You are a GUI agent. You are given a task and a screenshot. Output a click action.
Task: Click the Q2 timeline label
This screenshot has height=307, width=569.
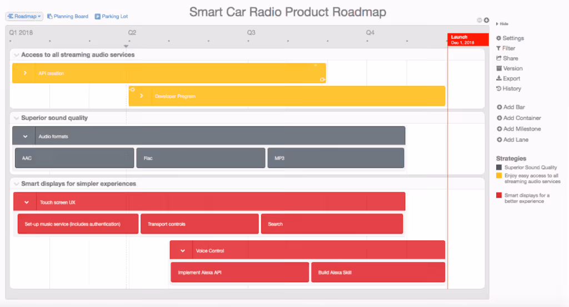(x=132, y=33)
